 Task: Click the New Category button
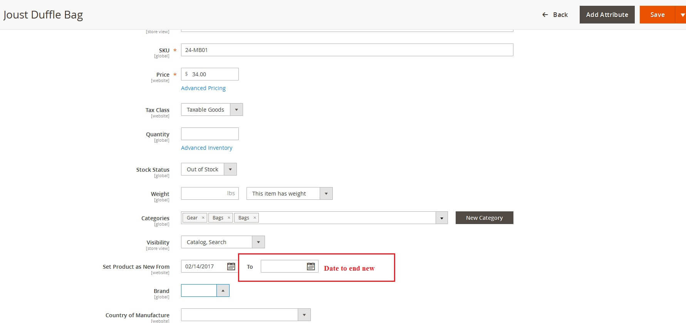484,218
